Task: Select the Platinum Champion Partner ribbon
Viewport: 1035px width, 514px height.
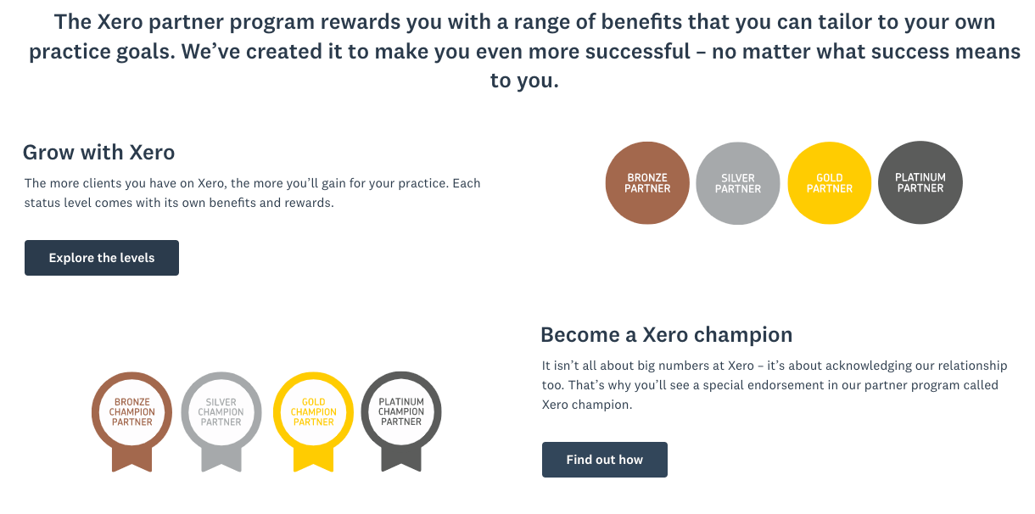Action: (402, 421)
